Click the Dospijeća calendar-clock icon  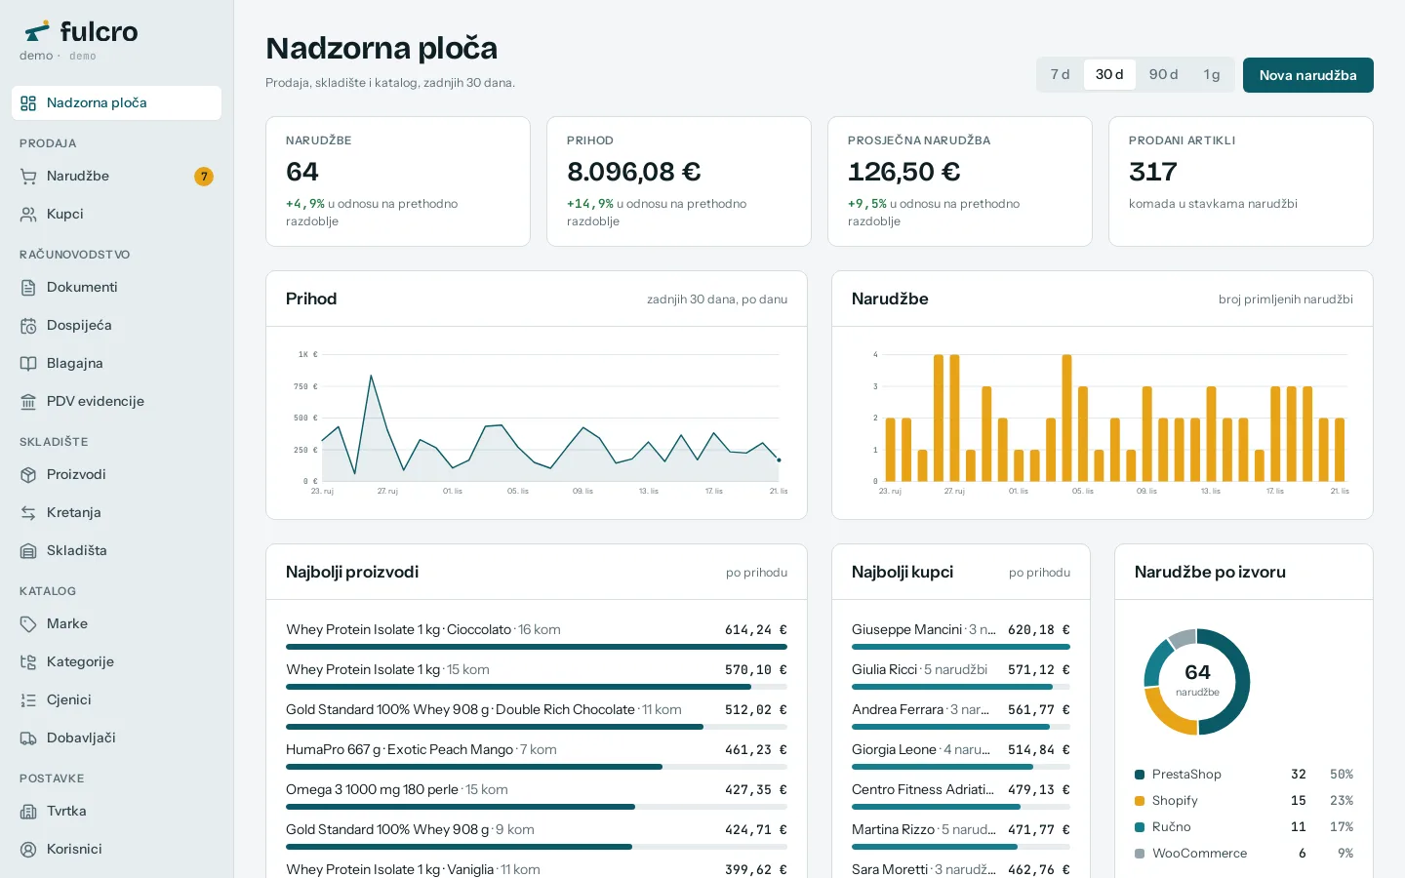point(28,326)
